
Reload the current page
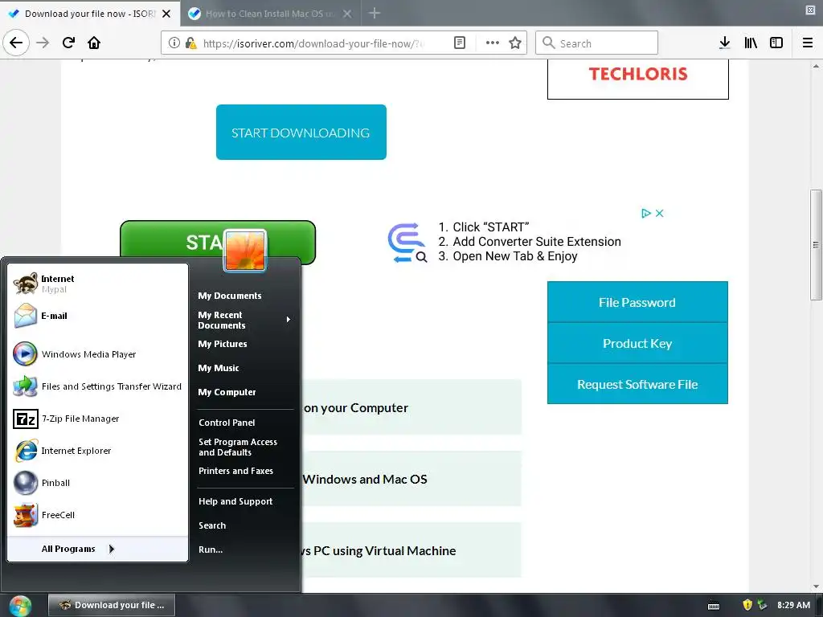coord(68,43)
